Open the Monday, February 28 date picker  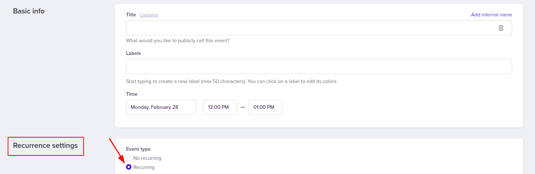[x=161, y=107]
